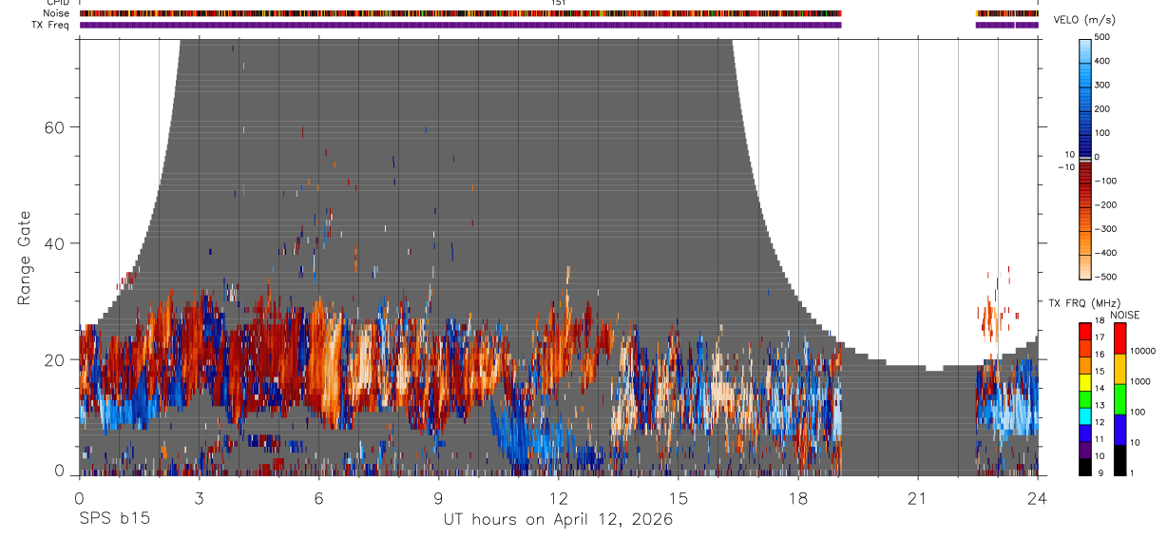Click the VELO (m/s) colorbar title
Image resolution: width=1167 pixels, height=539 pixels.
tap(1083, 21)
